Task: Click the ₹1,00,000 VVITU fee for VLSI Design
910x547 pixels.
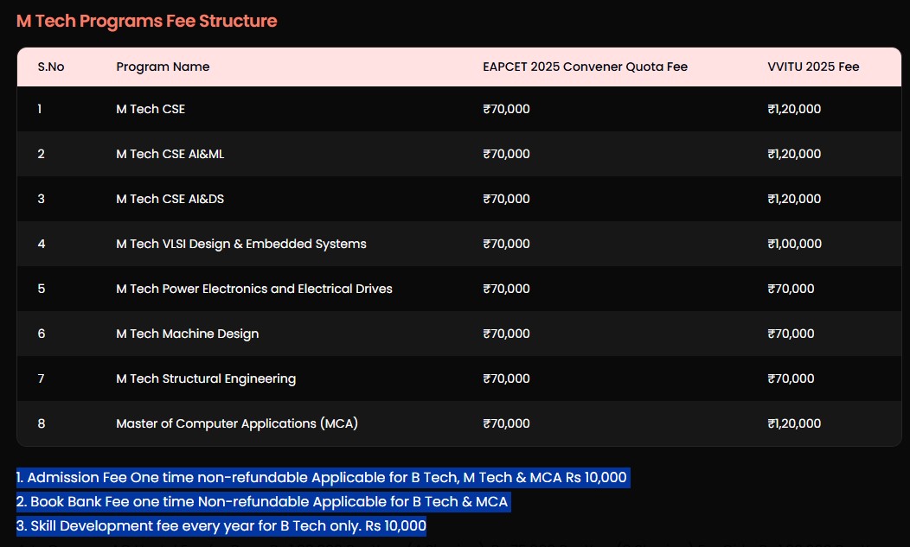Action: click(x=794, y=244)
